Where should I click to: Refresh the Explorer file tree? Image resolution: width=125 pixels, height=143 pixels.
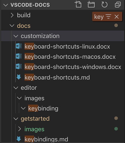(104, 4)
